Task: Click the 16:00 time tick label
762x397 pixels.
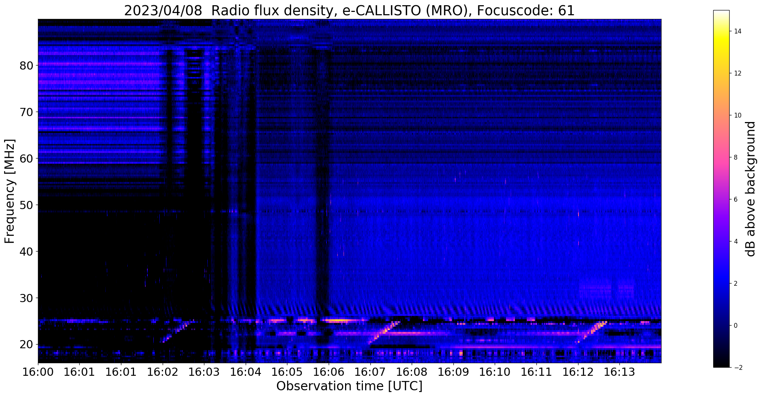Action: tap(38, 372)
